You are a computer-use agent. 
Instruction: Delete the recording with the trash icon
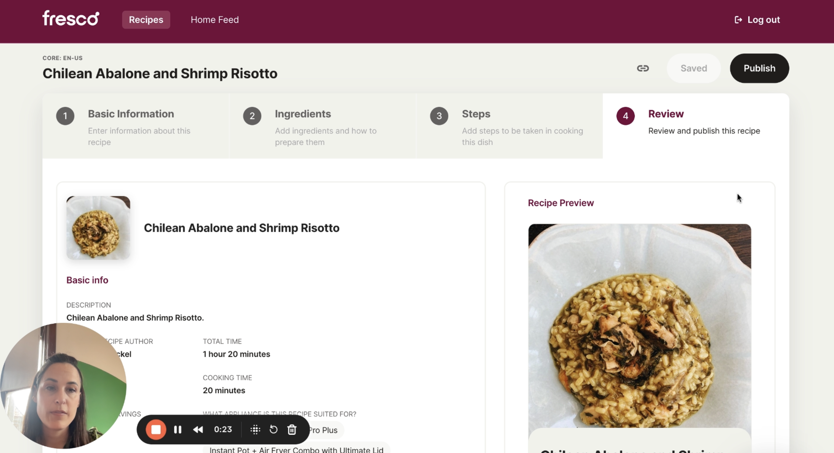[x=292, y=429]
